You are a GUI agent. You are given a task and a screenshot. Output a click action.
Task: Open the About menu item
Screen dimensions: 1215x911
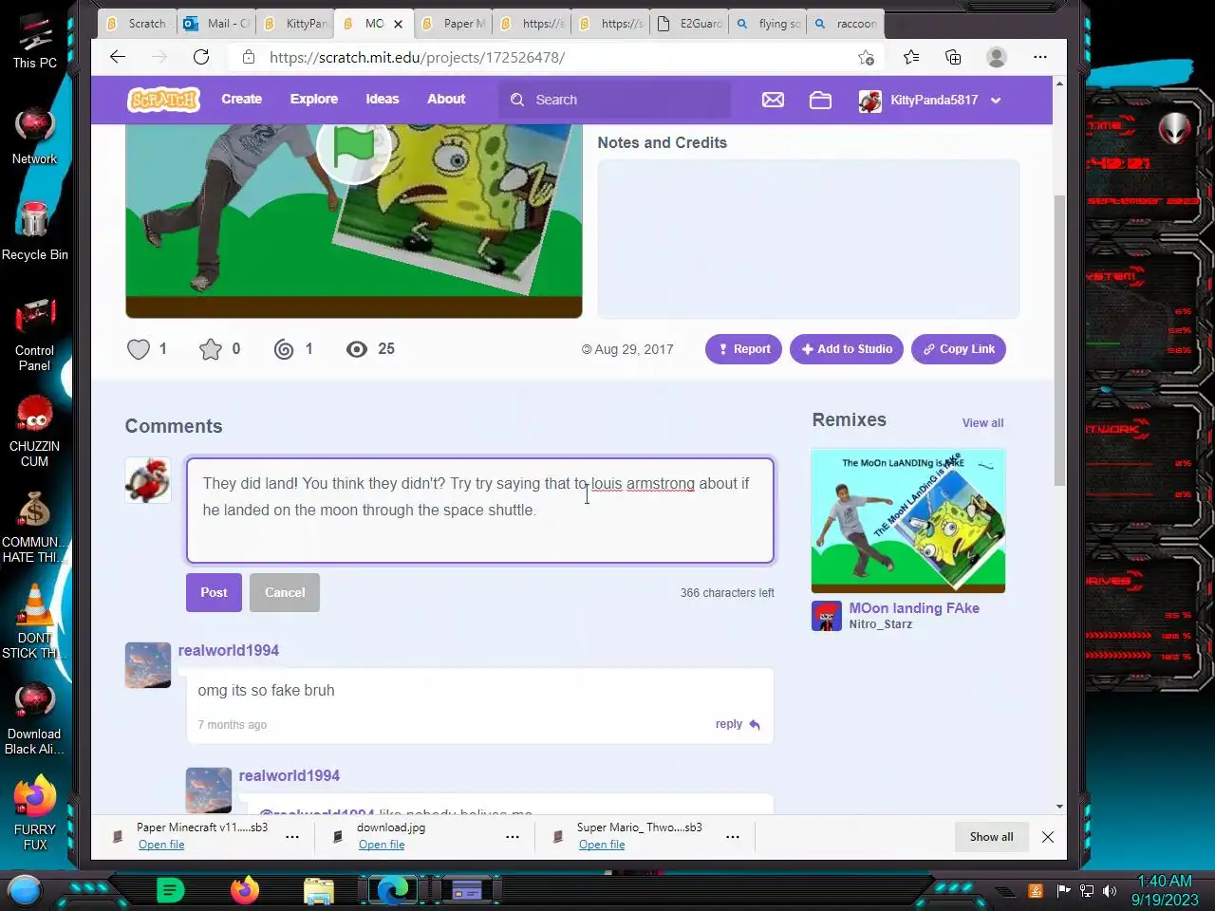coord(446,99)
